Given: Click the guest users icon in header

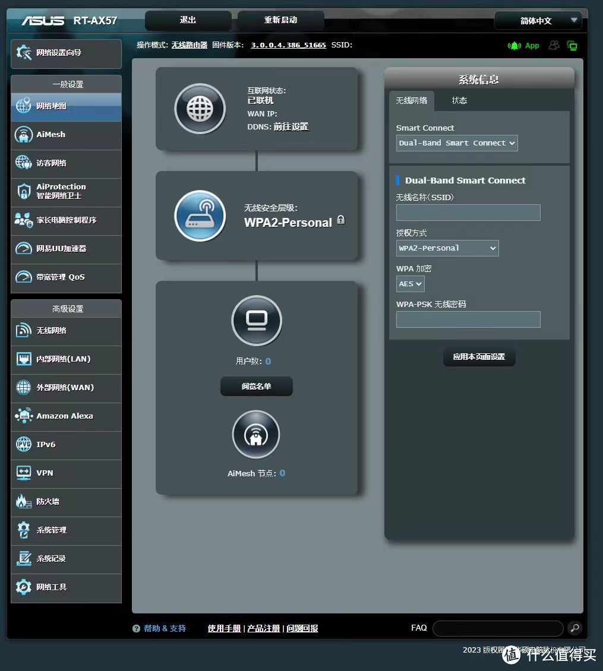Looking at the screenshot, I should [554, 45].
